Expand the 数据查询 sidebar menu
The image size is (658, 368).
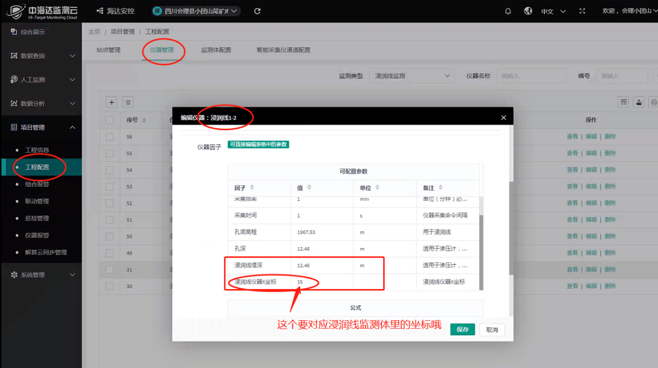(x=41, y=56)
